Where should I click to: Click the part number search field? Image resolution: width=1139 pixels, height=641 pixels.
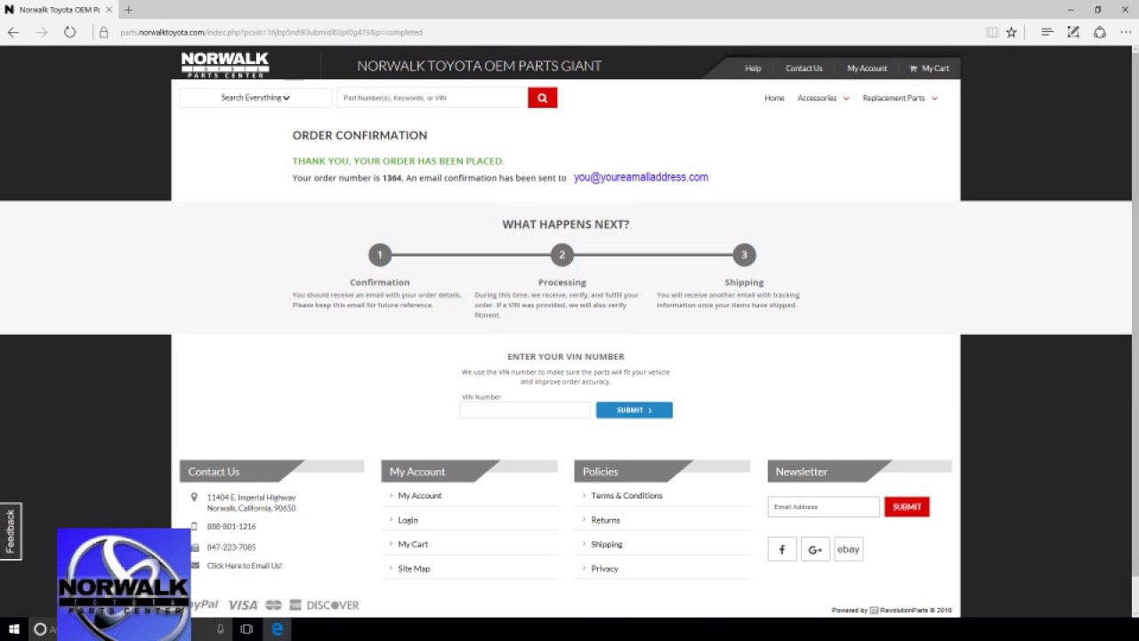[x=432, y=98]
